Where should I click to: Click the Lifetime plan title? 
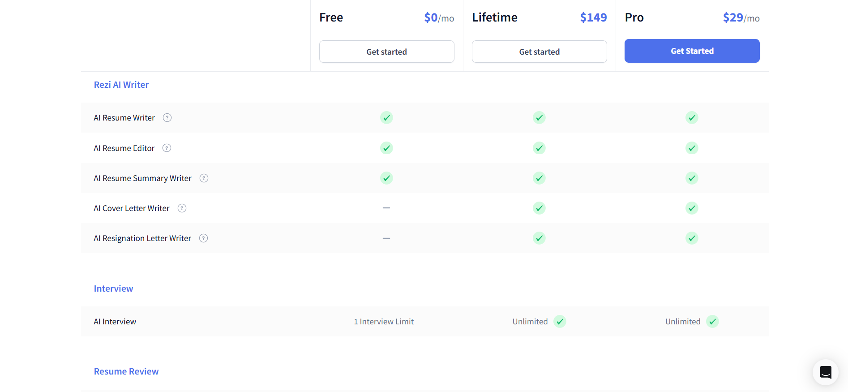point(495,17)
